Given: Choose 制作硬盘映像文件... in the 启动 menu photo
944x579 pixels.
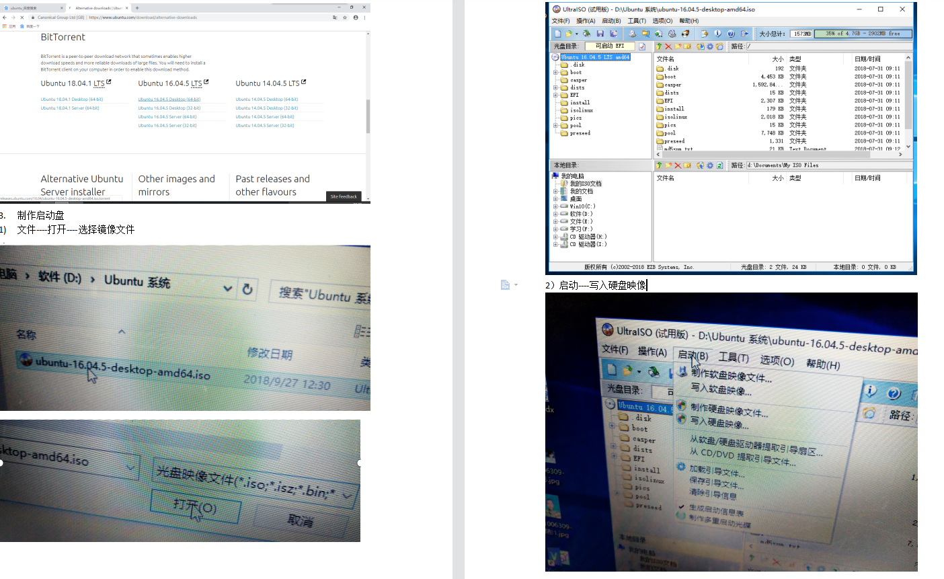Looking at the screenshot, I should [x=728, y=409].
